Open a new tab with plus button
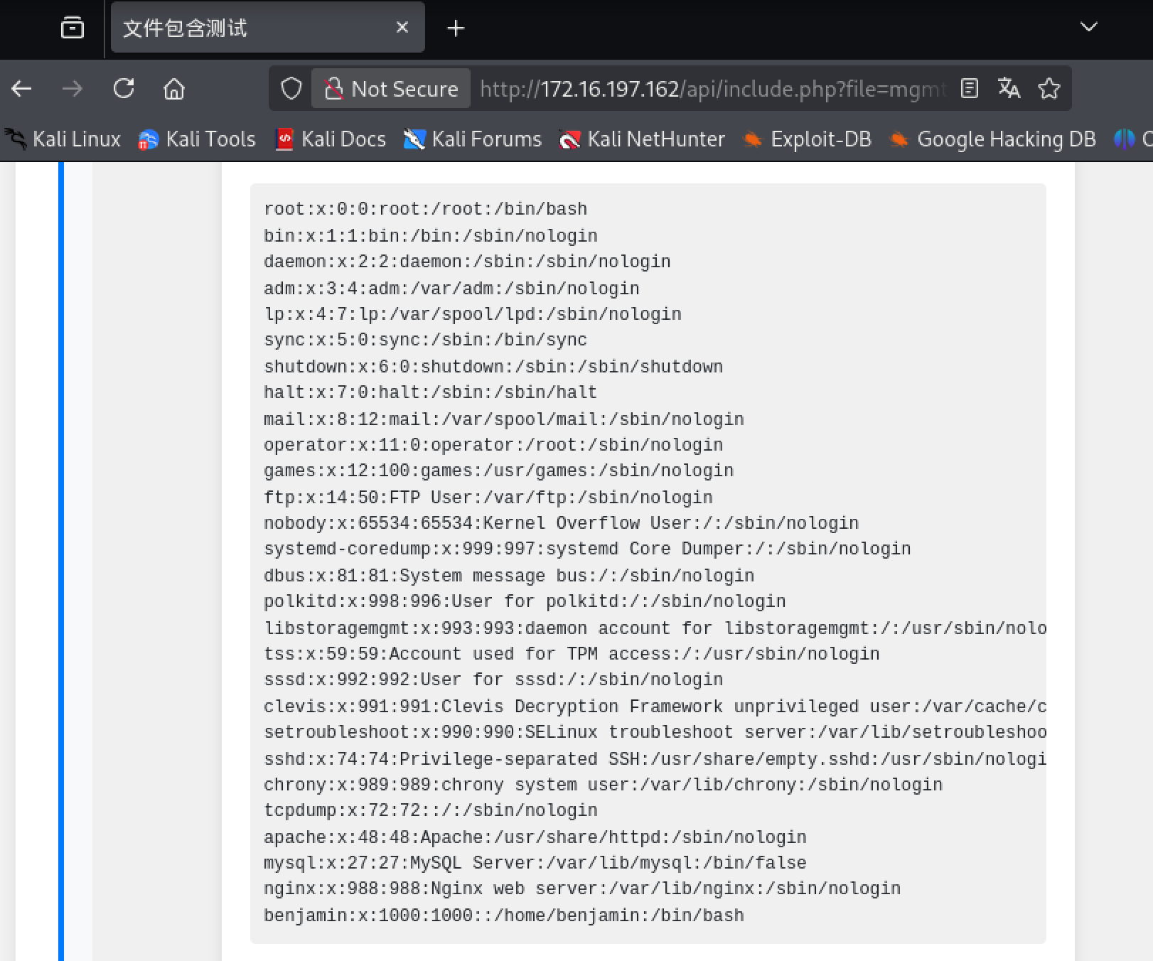Viewport: 1153px width, 961px height. [x=456, y=28]
